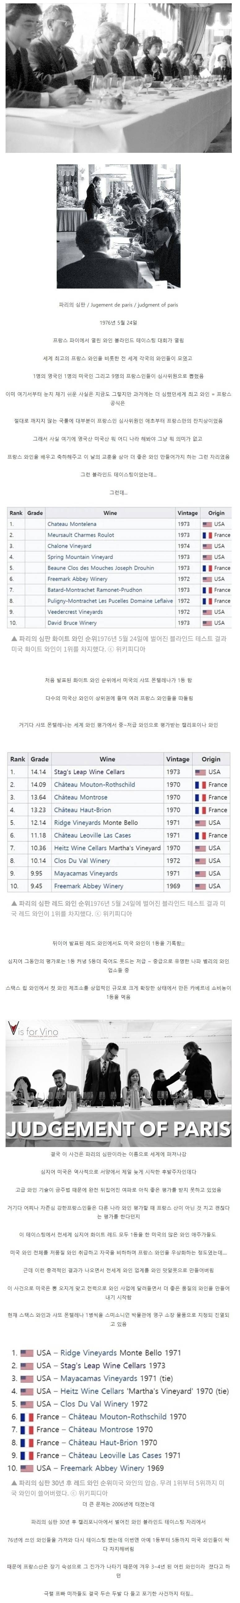Open the Veedercrest Vineyards link

pyautogui.click(x=75, y=612)
